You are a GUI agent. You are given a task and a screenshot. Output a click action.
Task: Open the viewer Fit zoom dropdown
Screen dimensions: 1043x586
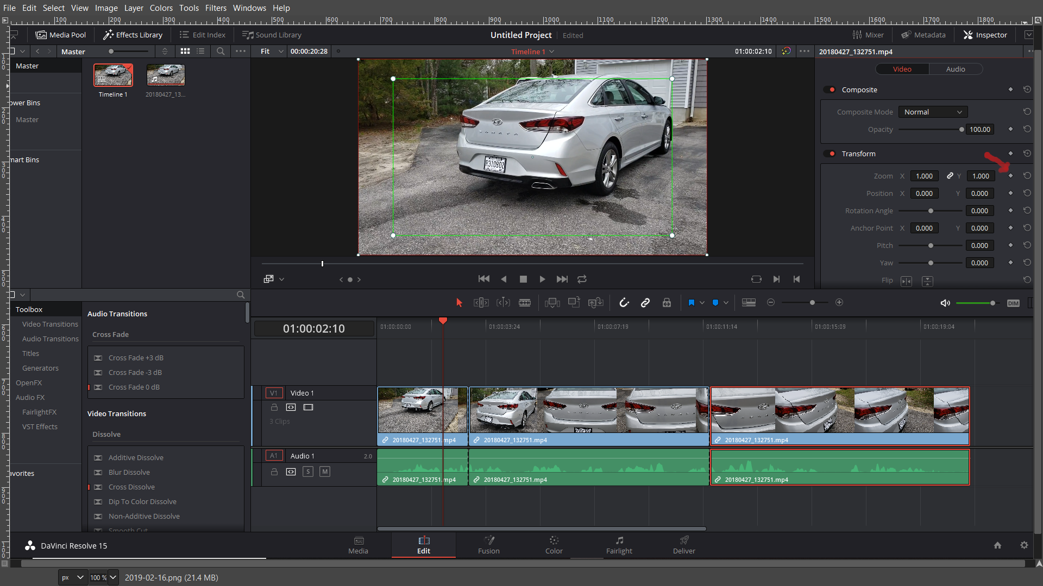272,51
